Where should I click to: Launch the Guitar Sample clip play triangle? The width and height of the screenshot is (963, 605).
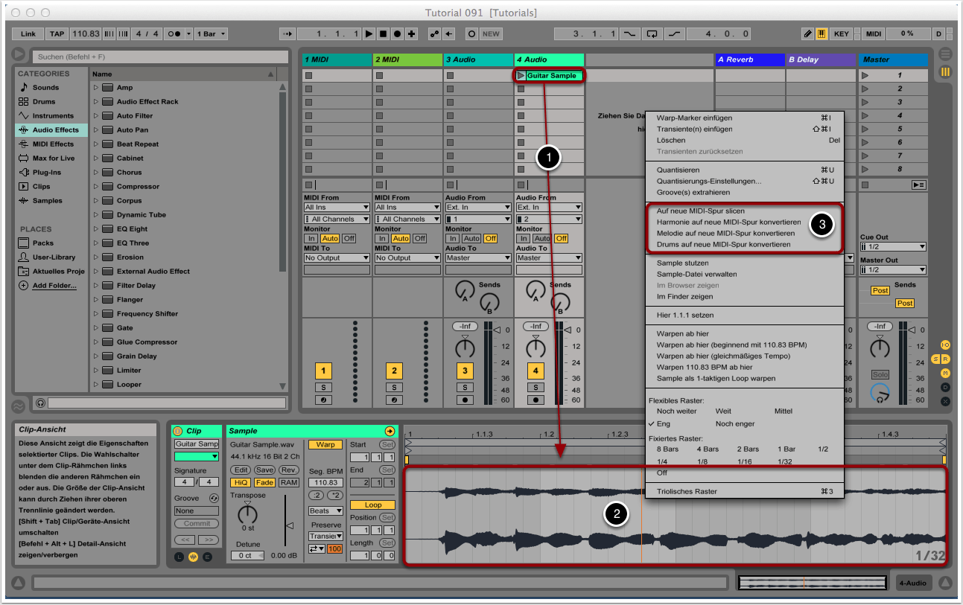521,76
